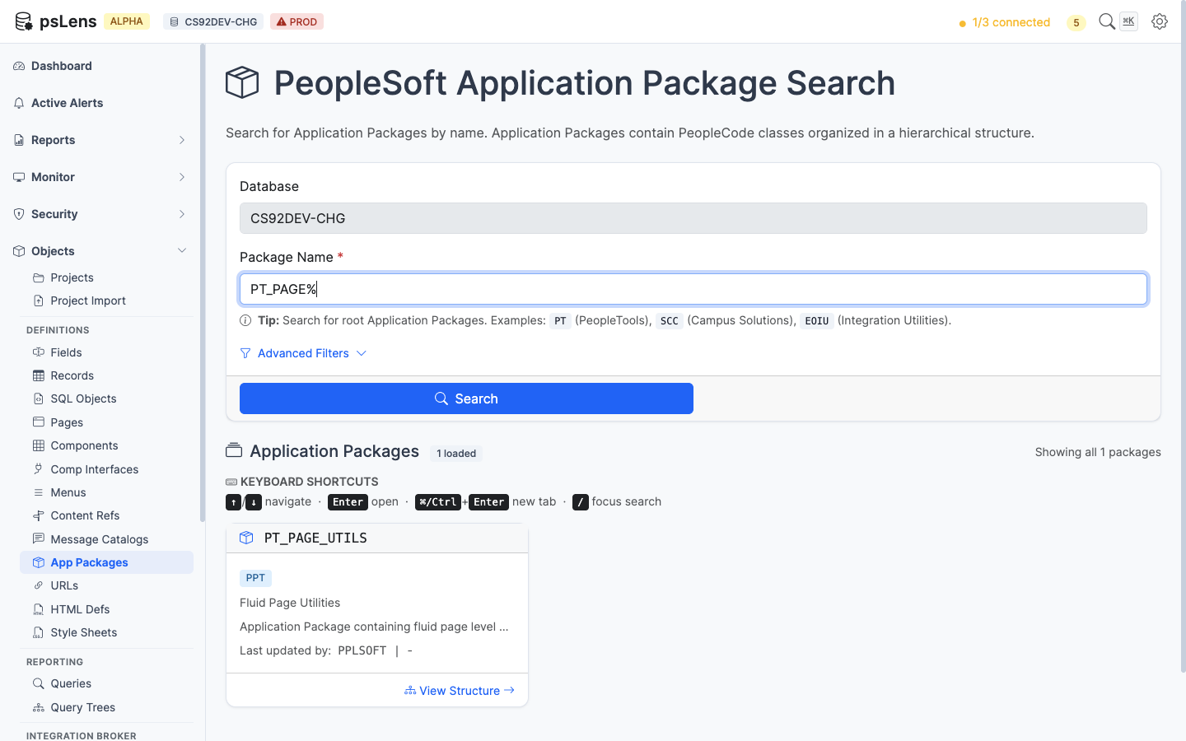Open settings via the gear icon
Image resolution: width=1186 pixels, height=741 pixels.
click(1160, 21)
